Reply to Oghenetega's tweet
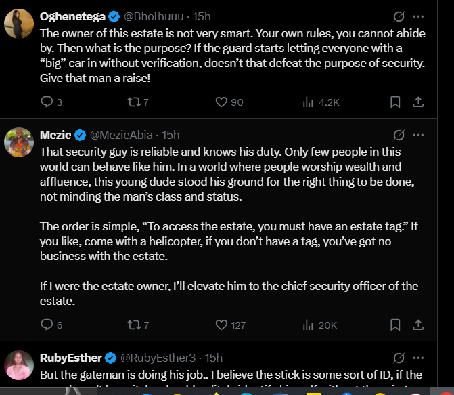This screenshot has height=395, width=454. pyautogui.click(x=47, y=102)
